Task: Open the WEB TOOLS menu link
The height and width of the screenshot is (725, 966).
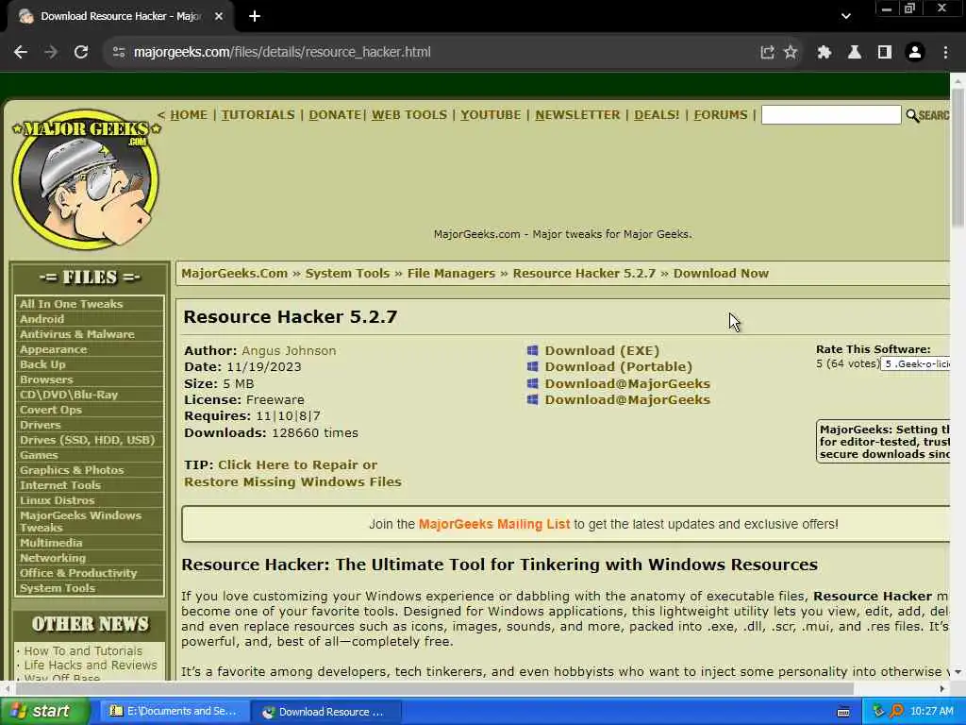Action: [409, 114]
